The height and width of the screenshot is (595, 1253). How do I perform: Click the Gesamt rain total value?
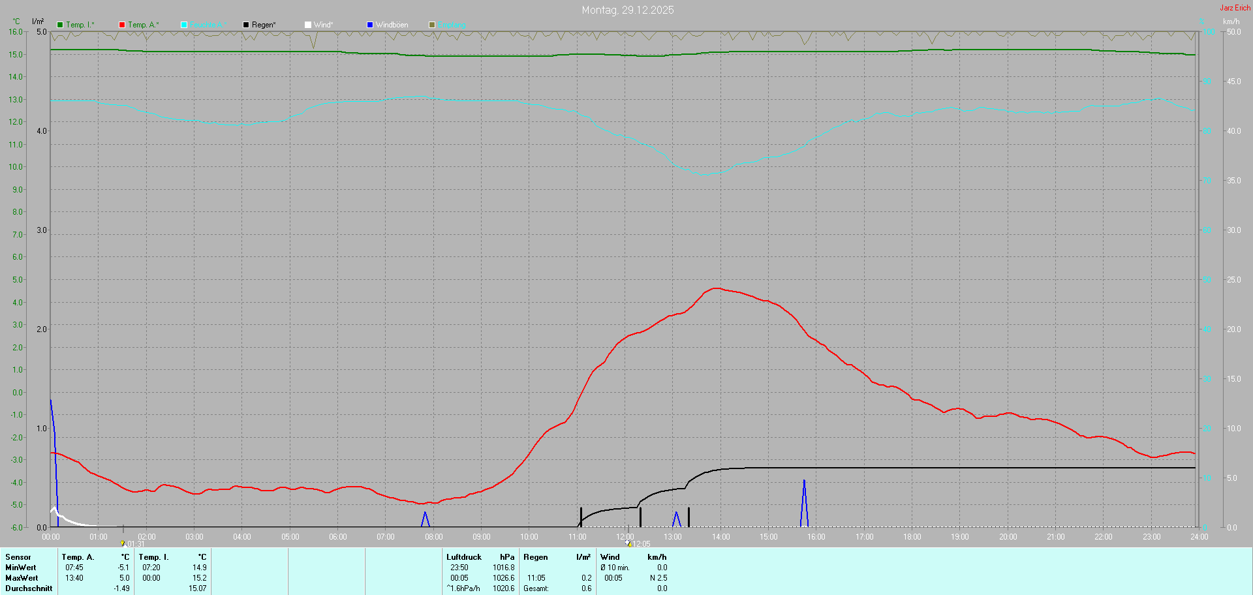[x=586, y=588]
